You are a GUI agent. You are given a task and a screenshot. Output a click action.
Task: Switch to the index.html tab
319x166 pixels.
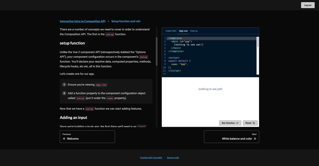(x=171, y=31)
